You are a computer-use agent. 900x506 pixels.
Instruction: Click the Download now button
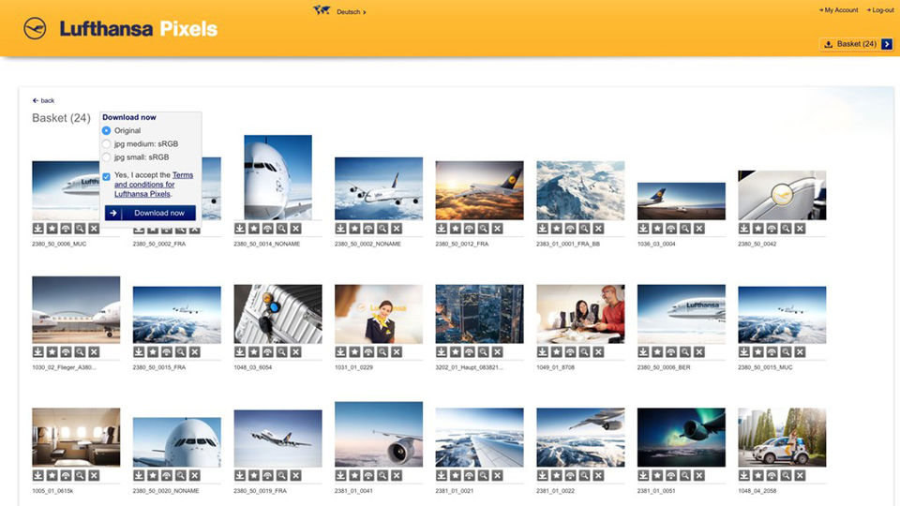150,213
